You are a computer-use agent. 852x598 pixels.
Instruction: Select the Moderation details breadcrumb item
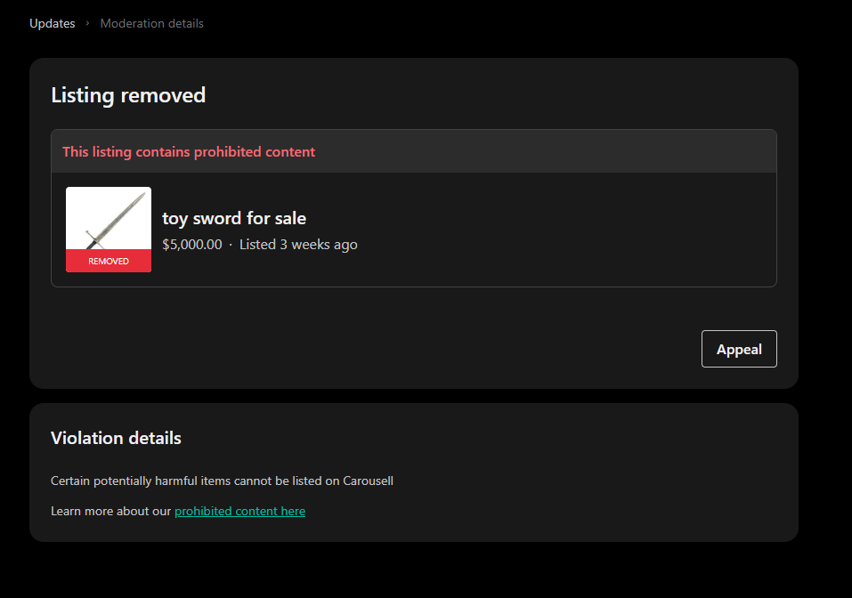point(151,23)
